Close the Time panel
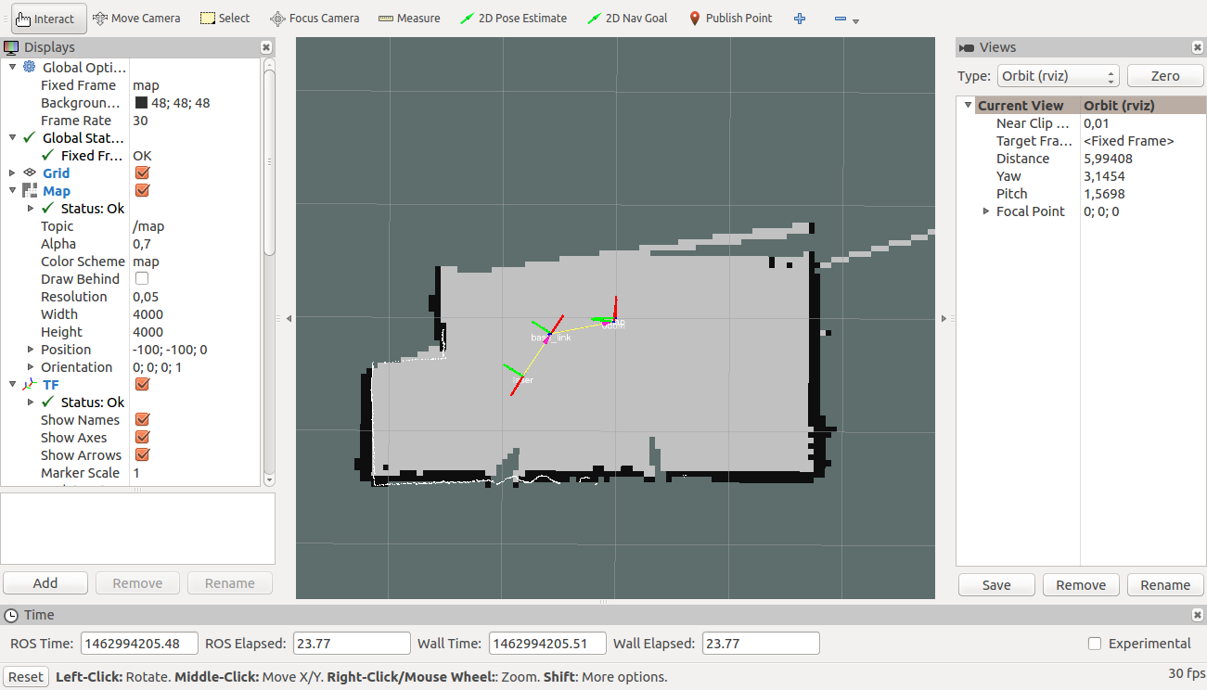Image resolution: width=1207 pixels, height=690 pixels. click(1197, 615)
